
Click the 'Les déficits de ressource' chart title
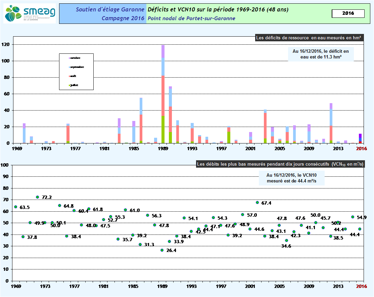(x=308, y=38)
